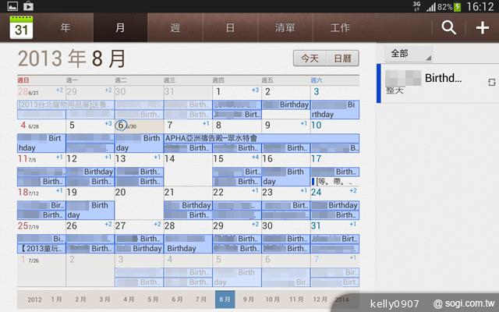Screen dimensions: 499x312
Task: Open the gallery notification icon in status bar
Action: 12,5
